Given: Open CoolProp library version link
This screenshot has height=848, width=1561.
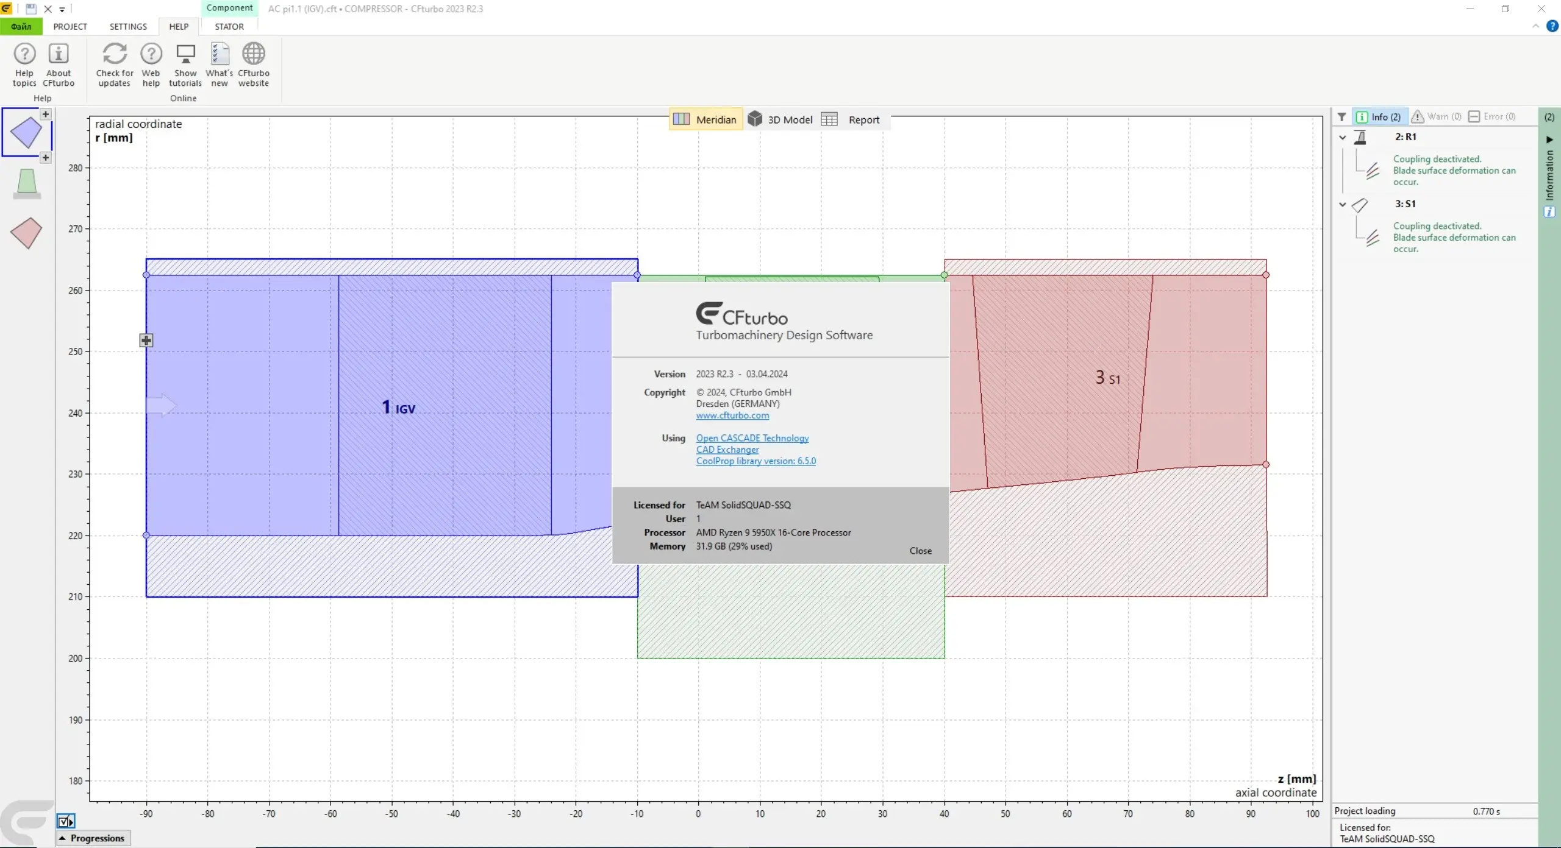Looking at the screenshot, I should (755, 461).
